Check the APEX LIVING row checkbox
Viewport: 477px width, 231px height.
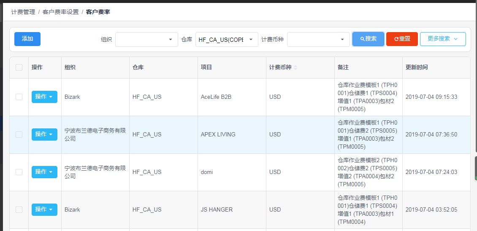pos(19,134)
